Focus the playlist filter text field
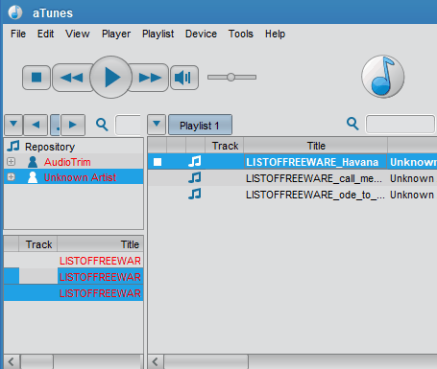The width and height of the screenshot is (437, 369). coord(401,124)
